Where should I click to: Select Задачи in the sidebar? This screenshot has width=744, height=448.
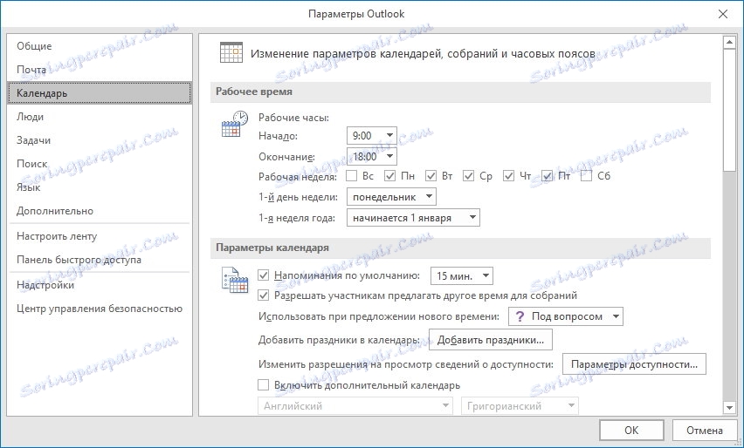[x=100, y=140]
